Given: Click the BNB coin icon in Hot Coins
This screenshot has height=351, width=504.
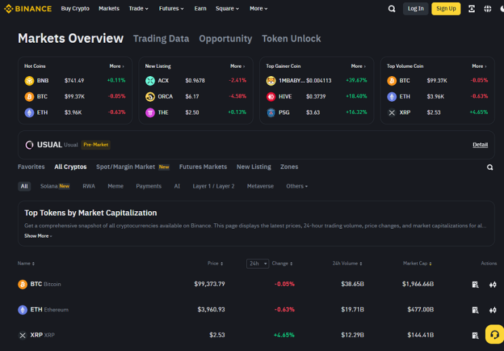Looking at the screenshot, I should tap(29, 80).
